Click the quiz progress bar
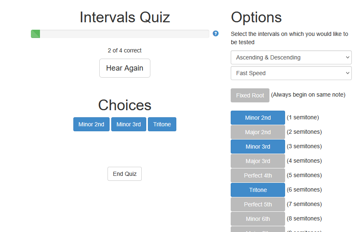 [124, 34]
